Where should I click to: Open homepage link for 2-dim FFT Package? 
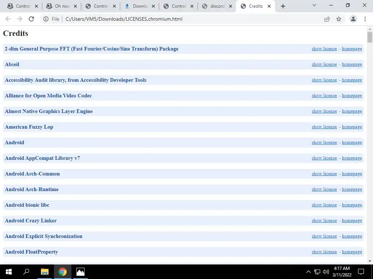(352, 49)
